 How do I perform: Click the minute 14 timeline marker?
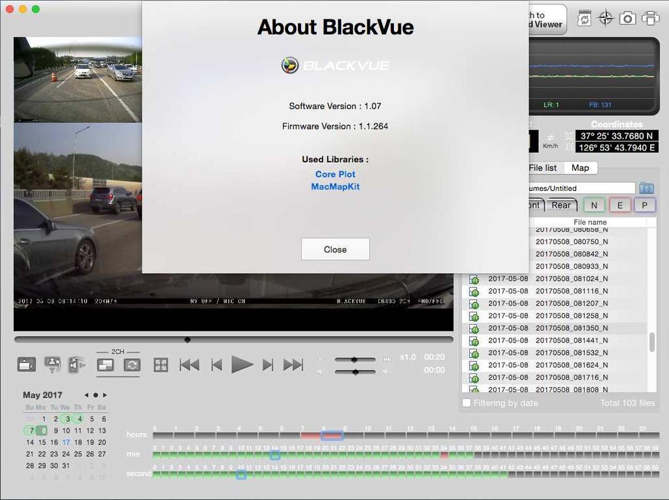(x=275, y=455)
